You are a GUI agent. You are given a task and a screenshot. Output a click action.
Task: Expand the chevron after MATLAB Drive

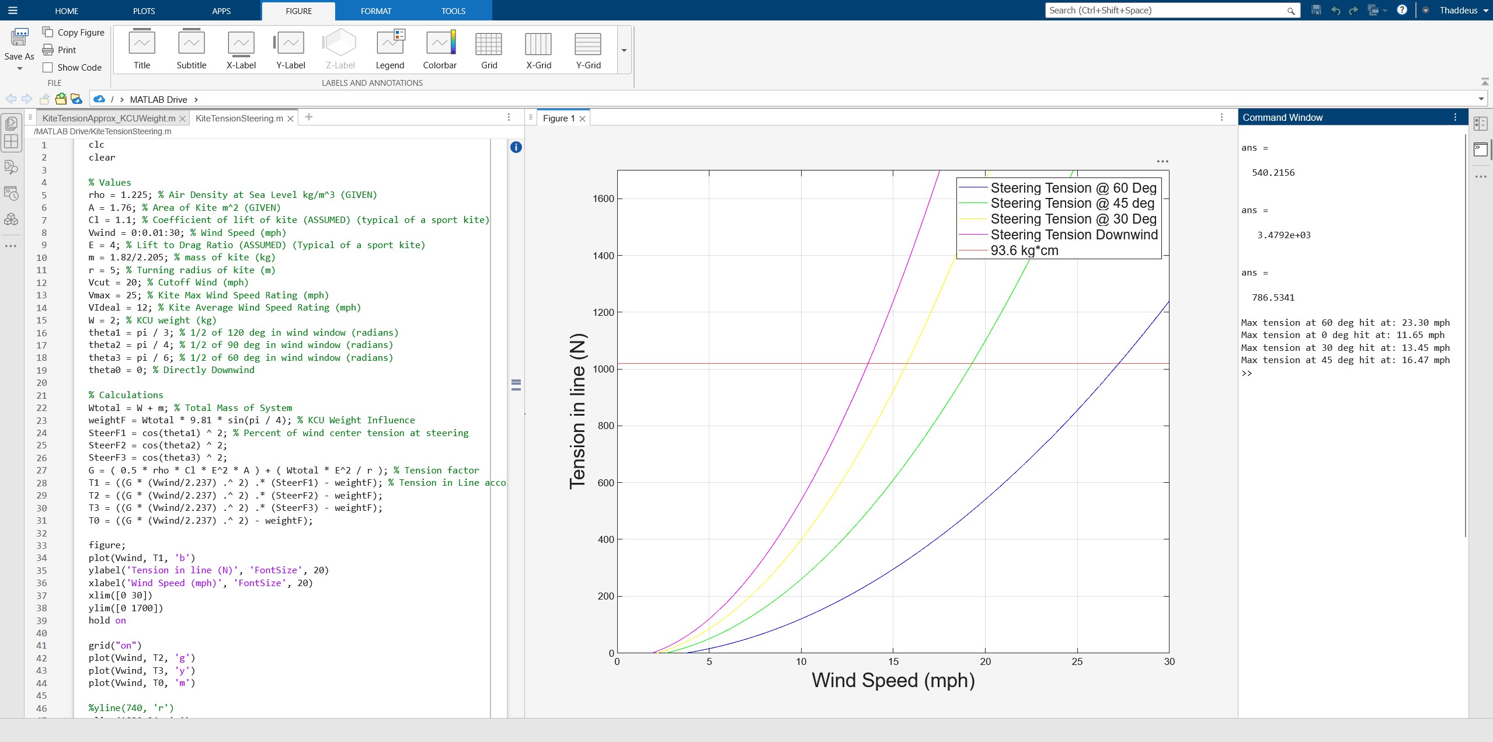tap(196, 99)
